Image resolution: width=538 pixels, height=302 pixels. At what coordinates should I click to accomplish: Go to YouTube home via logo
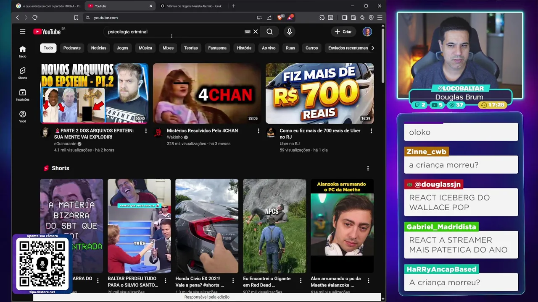(47, 31)
